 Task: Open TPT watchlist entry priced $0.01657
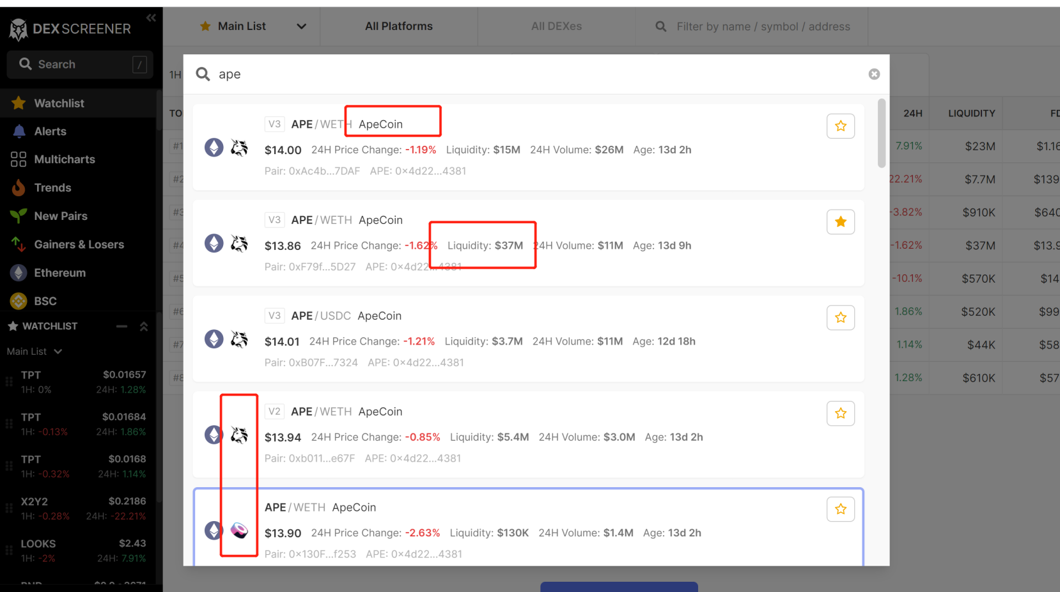pos(78,382)
